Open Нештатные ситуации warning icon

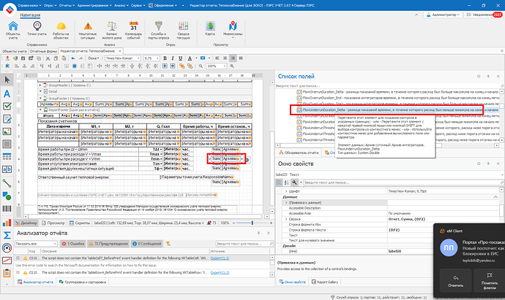pos(88,31)
